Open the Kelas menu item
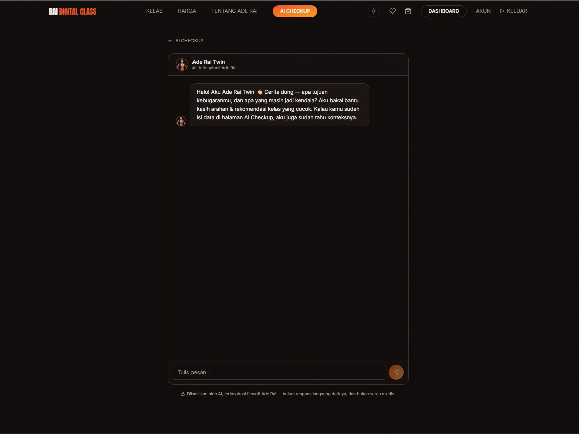The width and height of the screenshot is (579, 434). pos(154,11)
